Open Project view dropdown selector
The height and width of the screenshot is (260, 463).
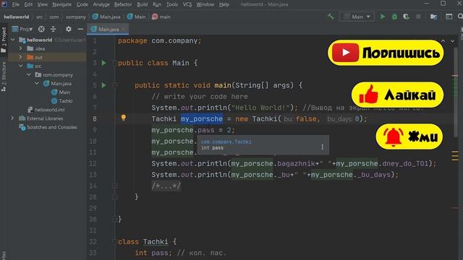point(22,29)
